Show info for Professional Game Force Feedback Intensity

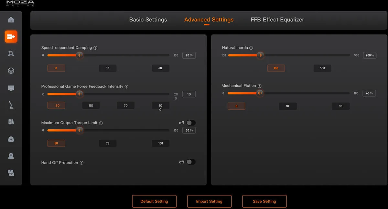point(126,86)
